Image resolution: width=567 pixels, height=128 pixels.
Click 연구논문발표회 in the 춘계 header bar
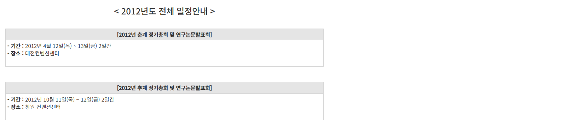(x=193, y=35)
